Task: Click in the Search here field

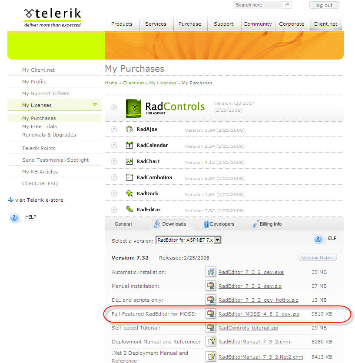Action: [x=259, y=5]
